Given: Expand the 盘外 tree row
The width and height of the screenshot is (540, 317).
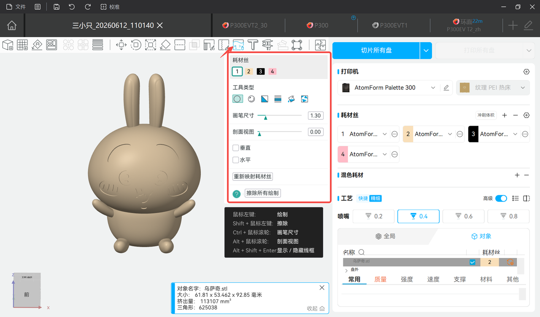Looking at the screenshot, I should click(347, 270).
